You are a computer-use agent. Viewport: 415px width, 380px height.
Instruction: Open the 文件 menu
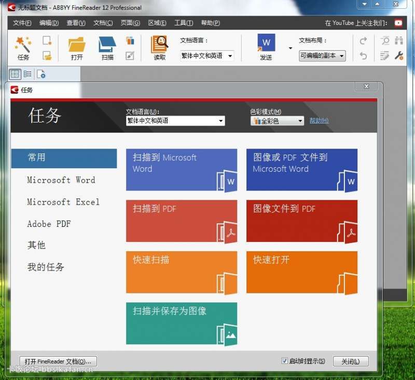pos(22,23)
